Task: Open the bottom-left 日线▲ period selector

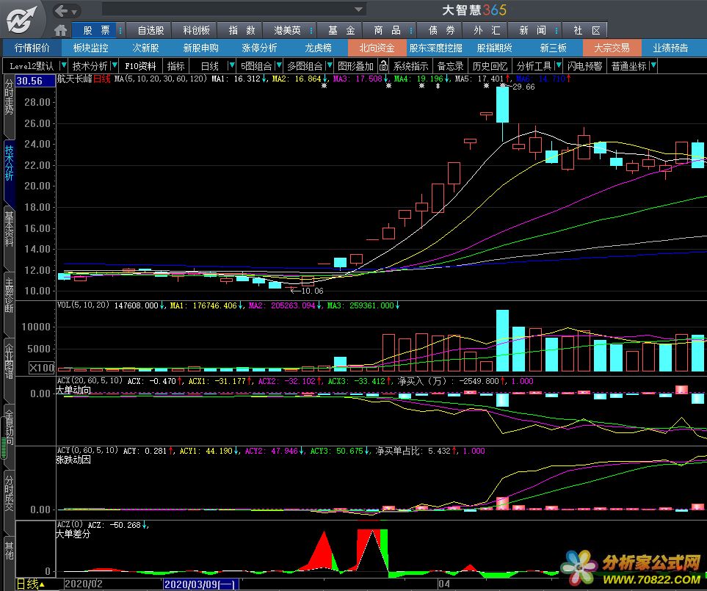Action: click(31, 584)
